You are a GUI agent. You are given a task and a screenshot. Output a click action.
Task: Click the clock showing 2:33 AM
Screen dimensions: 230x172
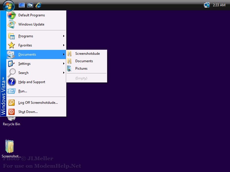pos(219,5)
